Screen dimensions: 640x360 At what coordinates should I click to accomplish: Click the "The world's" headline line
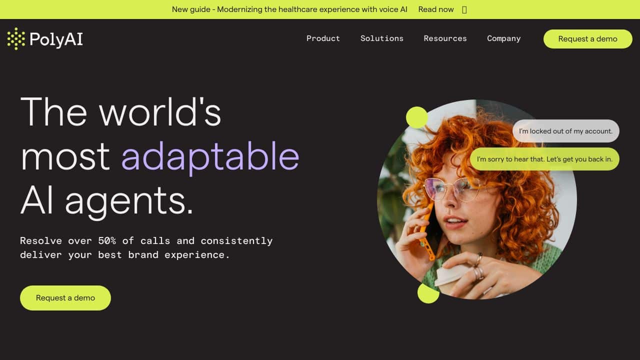tap(120, 111)
